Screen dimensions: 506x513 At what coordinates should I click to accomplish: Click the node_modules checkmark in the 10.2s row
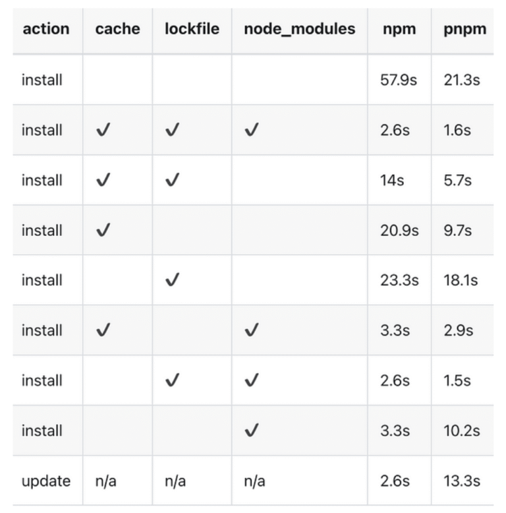point(251,431)
